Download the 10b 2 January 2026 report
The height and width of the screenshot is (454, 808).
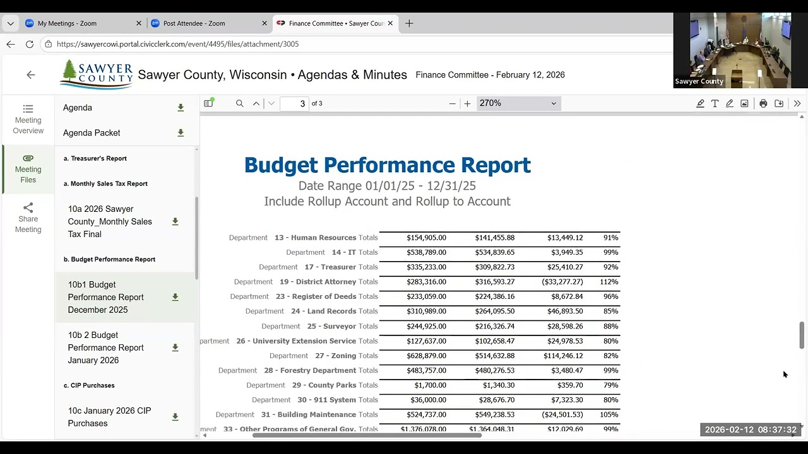[x=175, y=347]
